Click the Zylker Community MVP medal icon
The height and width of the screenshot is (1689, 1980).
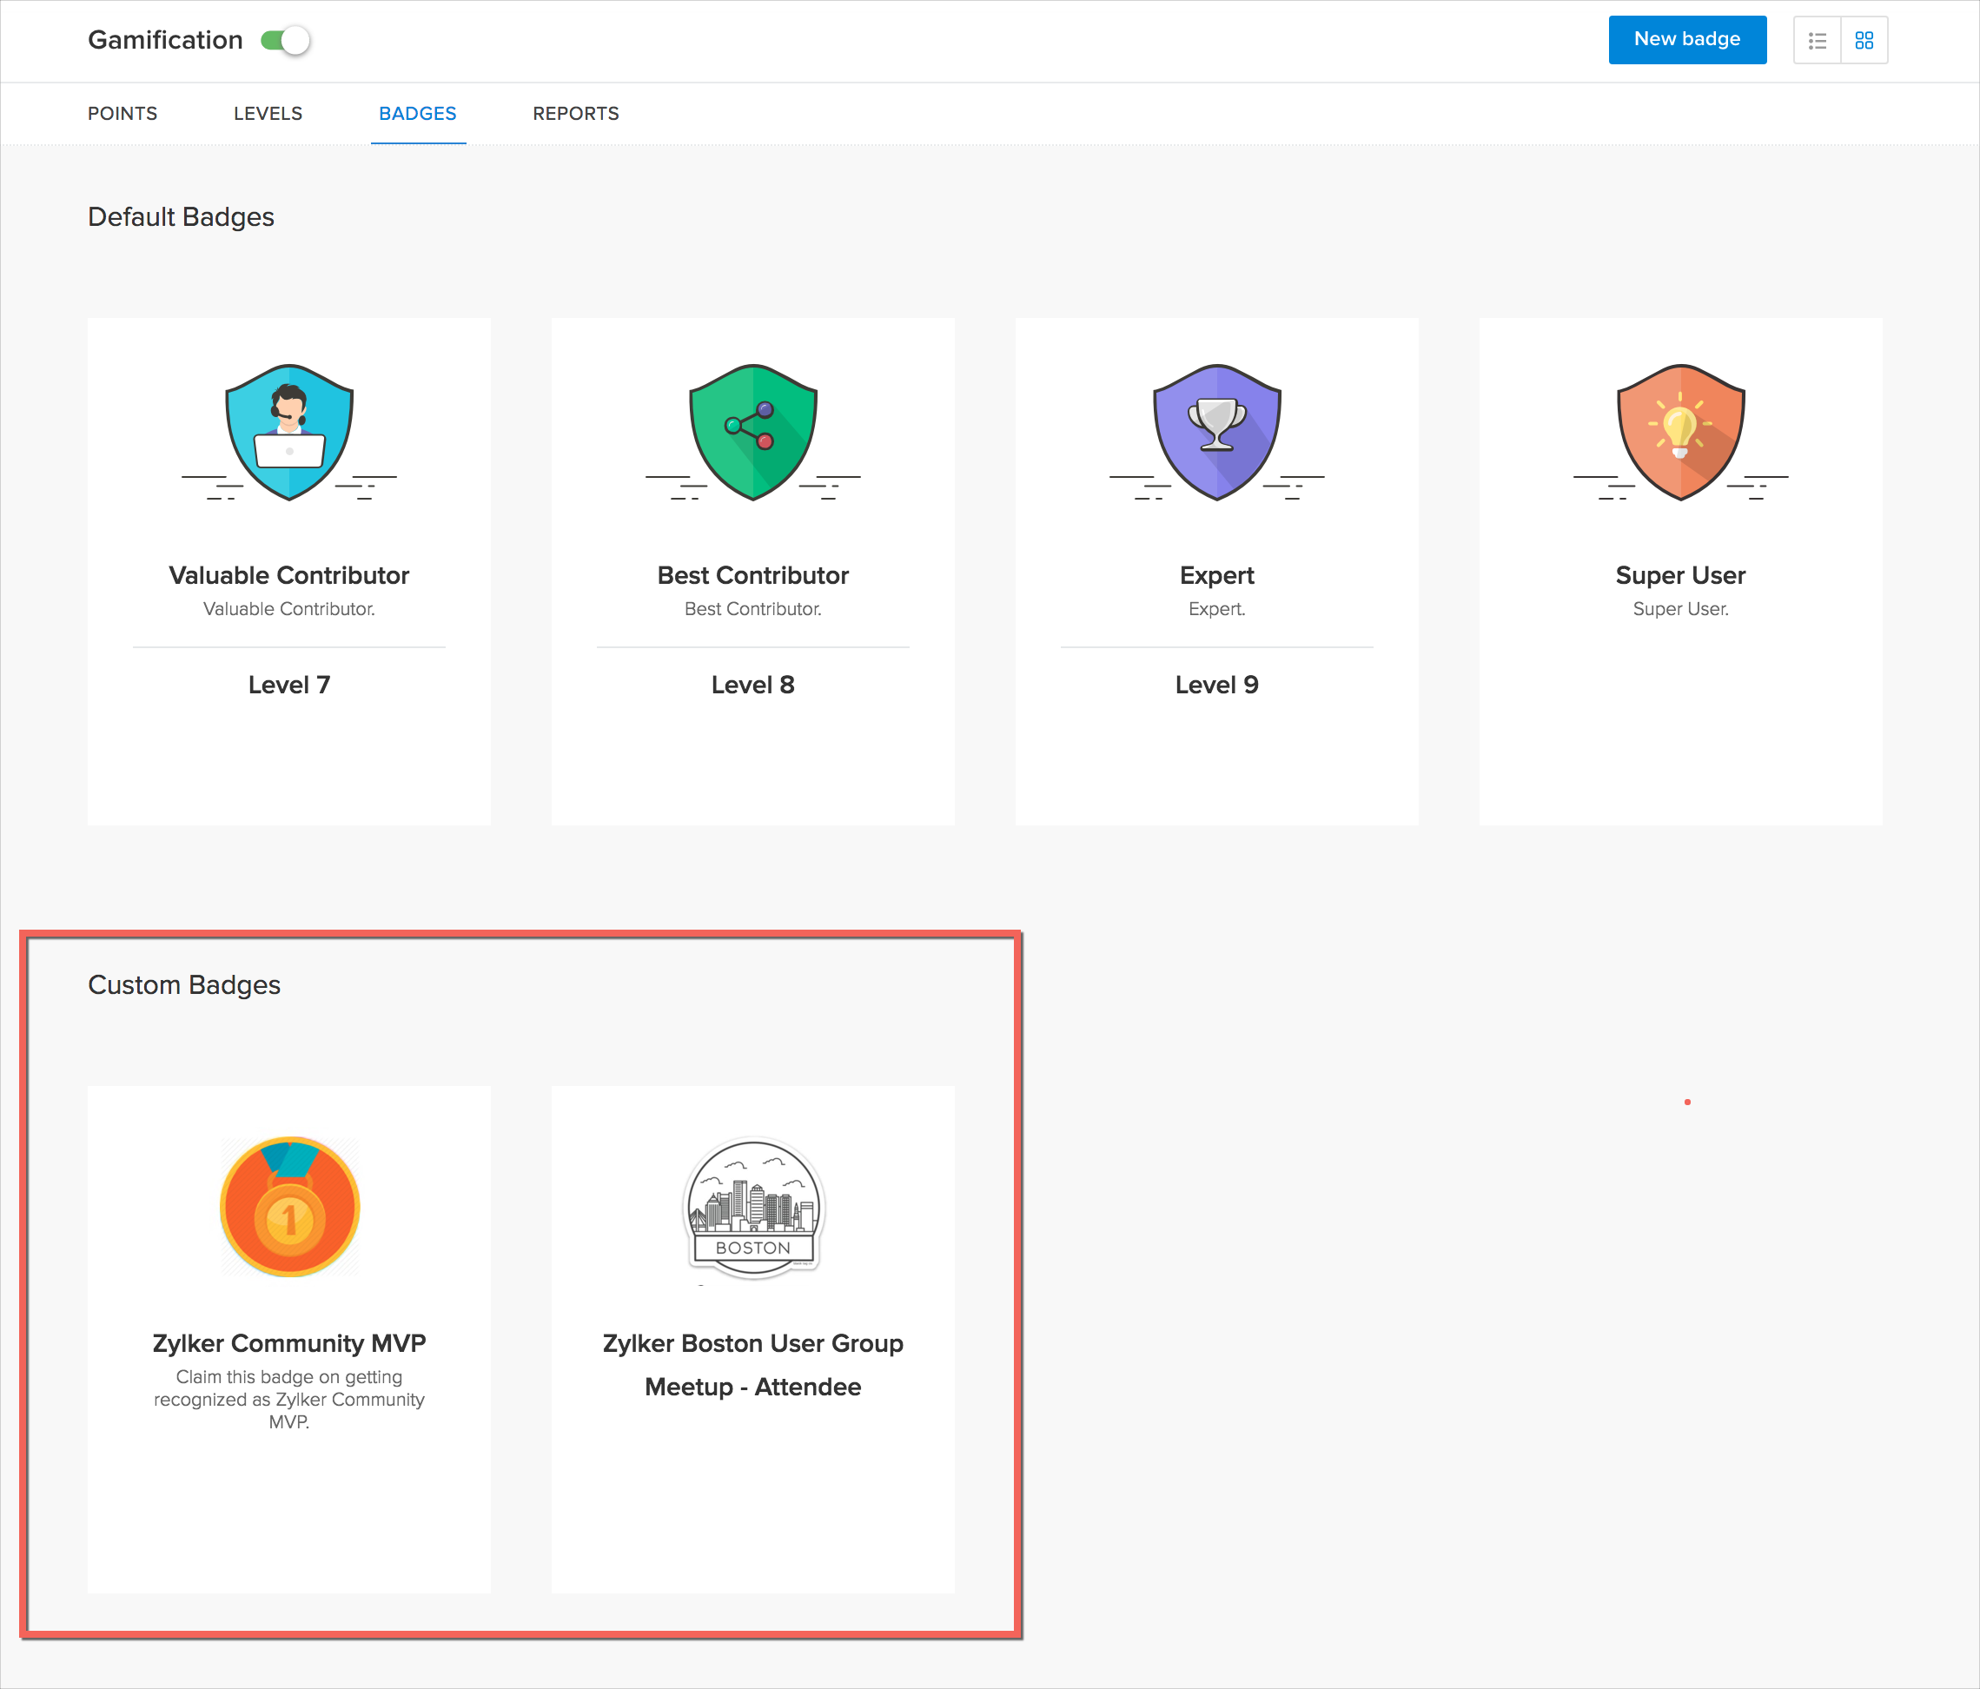tap(289, 1206)
